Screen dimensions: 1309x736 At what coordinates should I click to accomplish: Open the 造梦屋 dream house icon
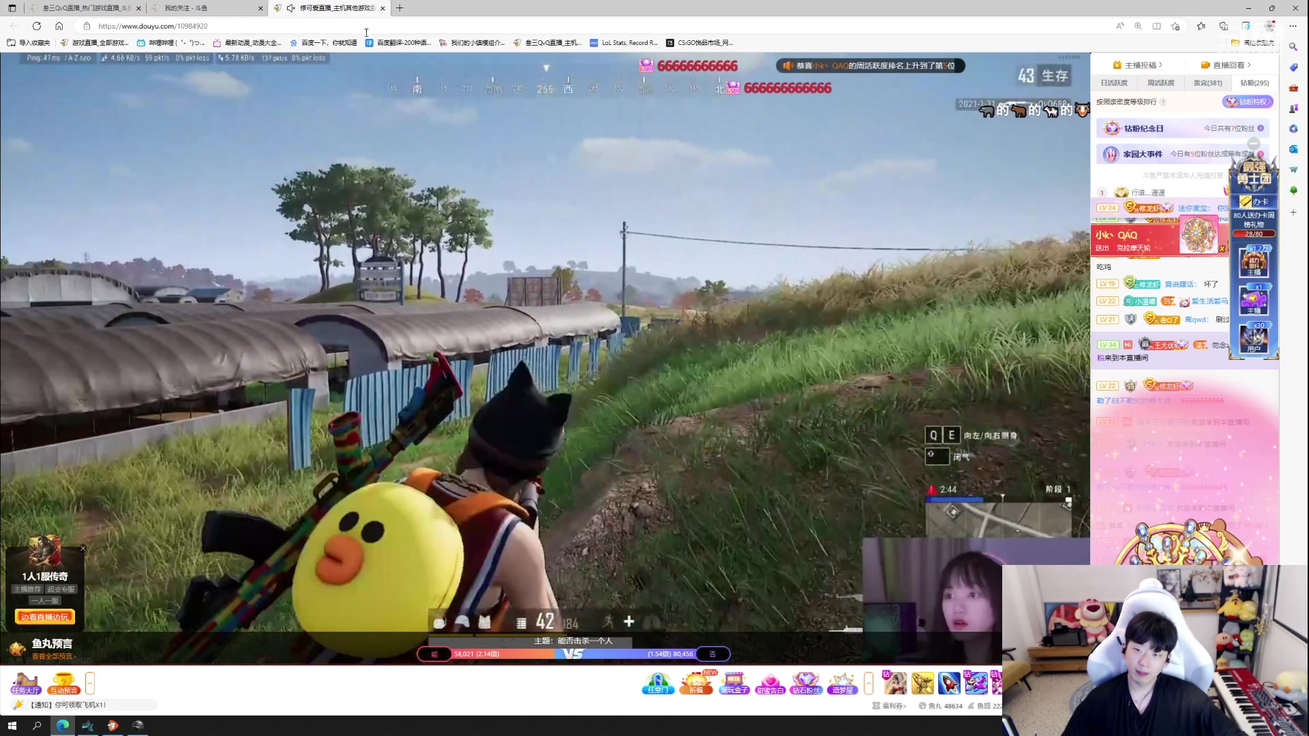pos(842,683)
